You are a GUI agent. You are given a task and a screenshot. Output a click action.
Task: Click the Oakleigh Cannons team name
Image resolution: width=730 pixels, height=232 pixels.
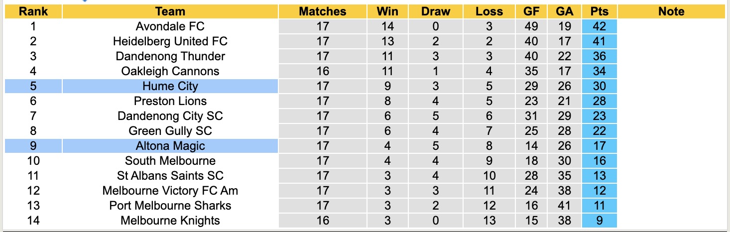170,71
